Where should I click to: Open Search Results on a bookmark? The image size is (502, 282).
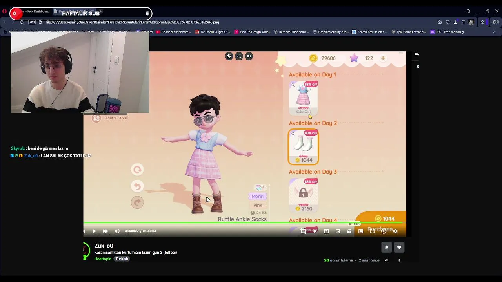[x=369, y=32]
